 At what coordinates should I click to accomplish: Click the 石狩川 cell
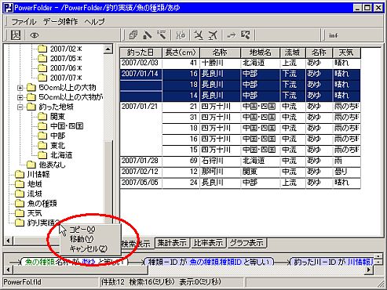220,161
